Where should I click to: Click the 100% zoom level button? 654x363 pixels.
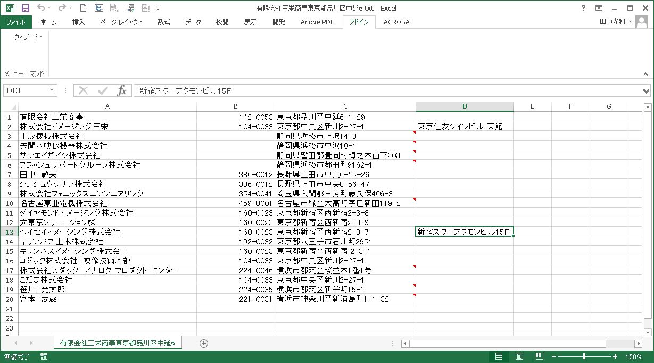(x=633, y=357)
